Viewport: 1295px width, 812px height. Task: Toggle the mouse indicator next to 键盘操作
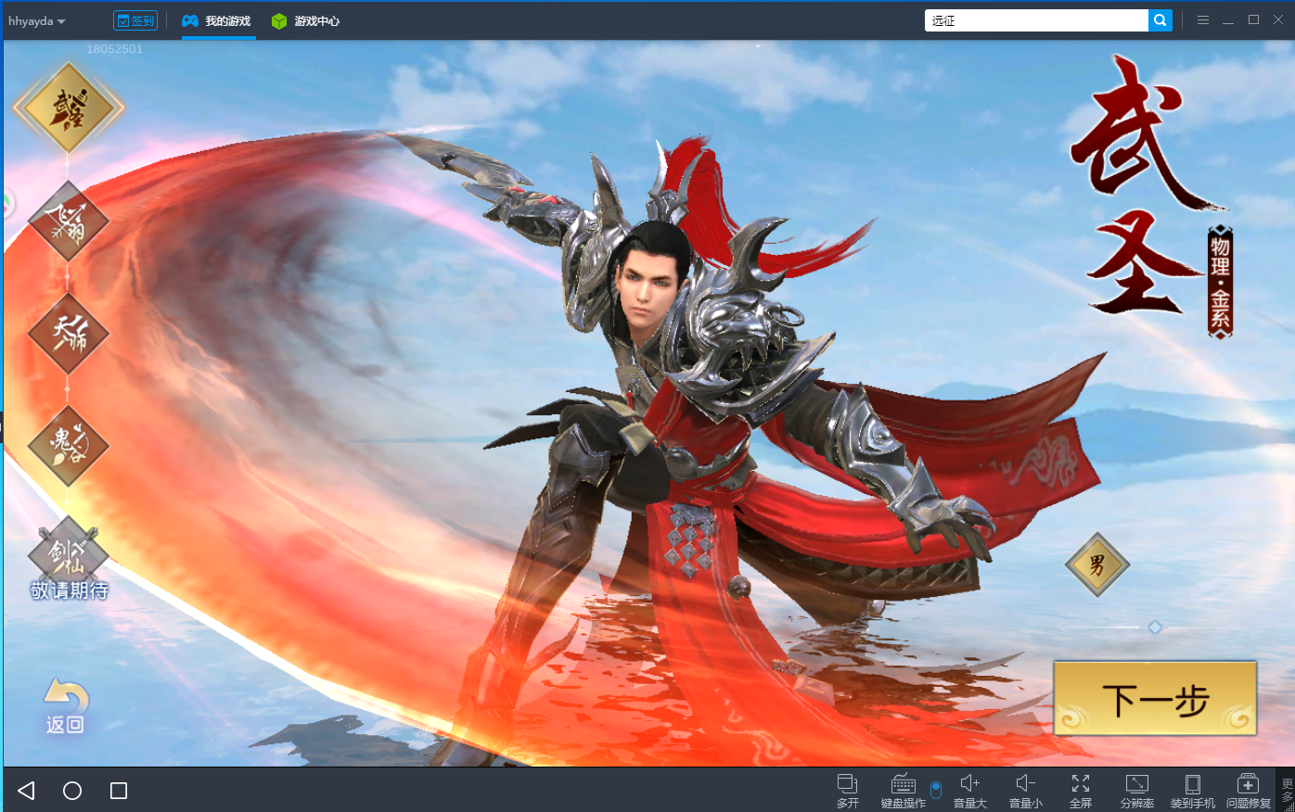click(936, 790)
